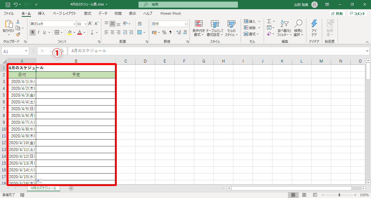
Task: Open テーブルとして書式設定 table formats
Action: (215, 28)
